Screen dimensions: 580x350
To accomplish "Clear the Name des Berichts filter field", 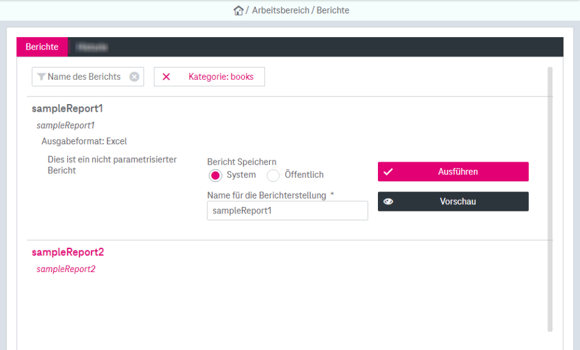I will coord(134,77).
